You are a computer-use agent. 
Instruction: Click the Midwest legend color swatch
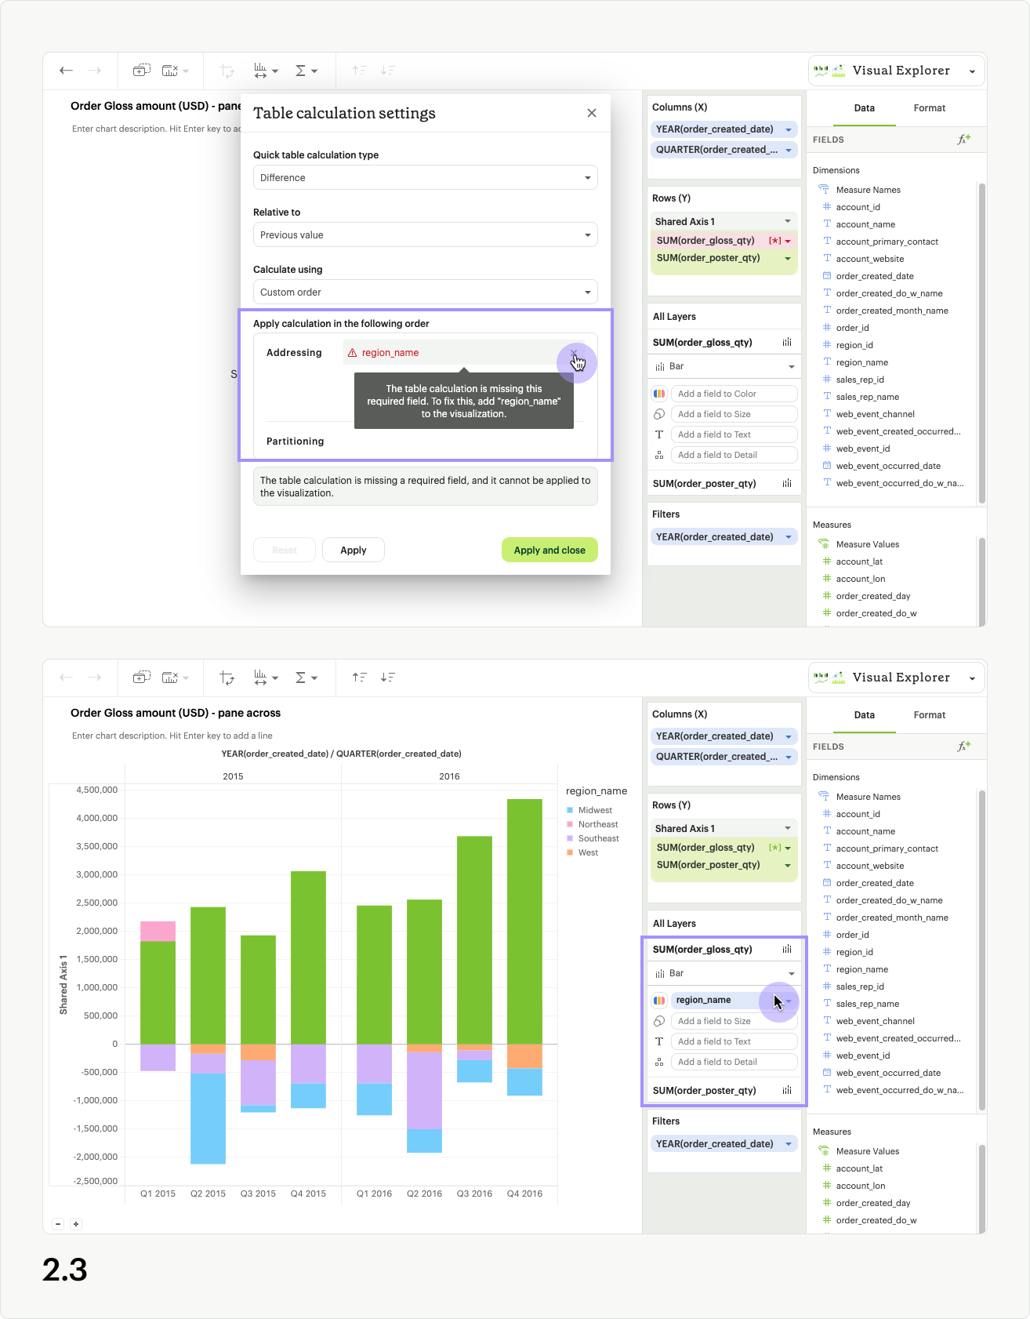570,811
